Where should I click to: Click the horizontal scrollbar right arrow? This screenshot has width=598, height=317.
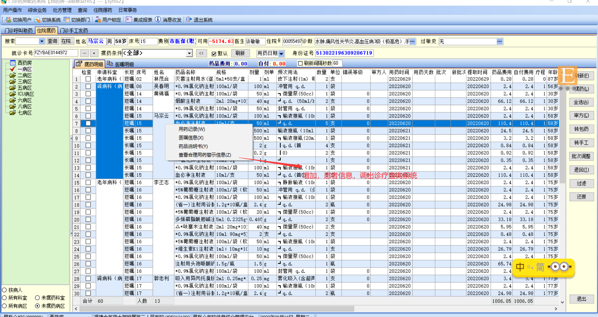556,309
